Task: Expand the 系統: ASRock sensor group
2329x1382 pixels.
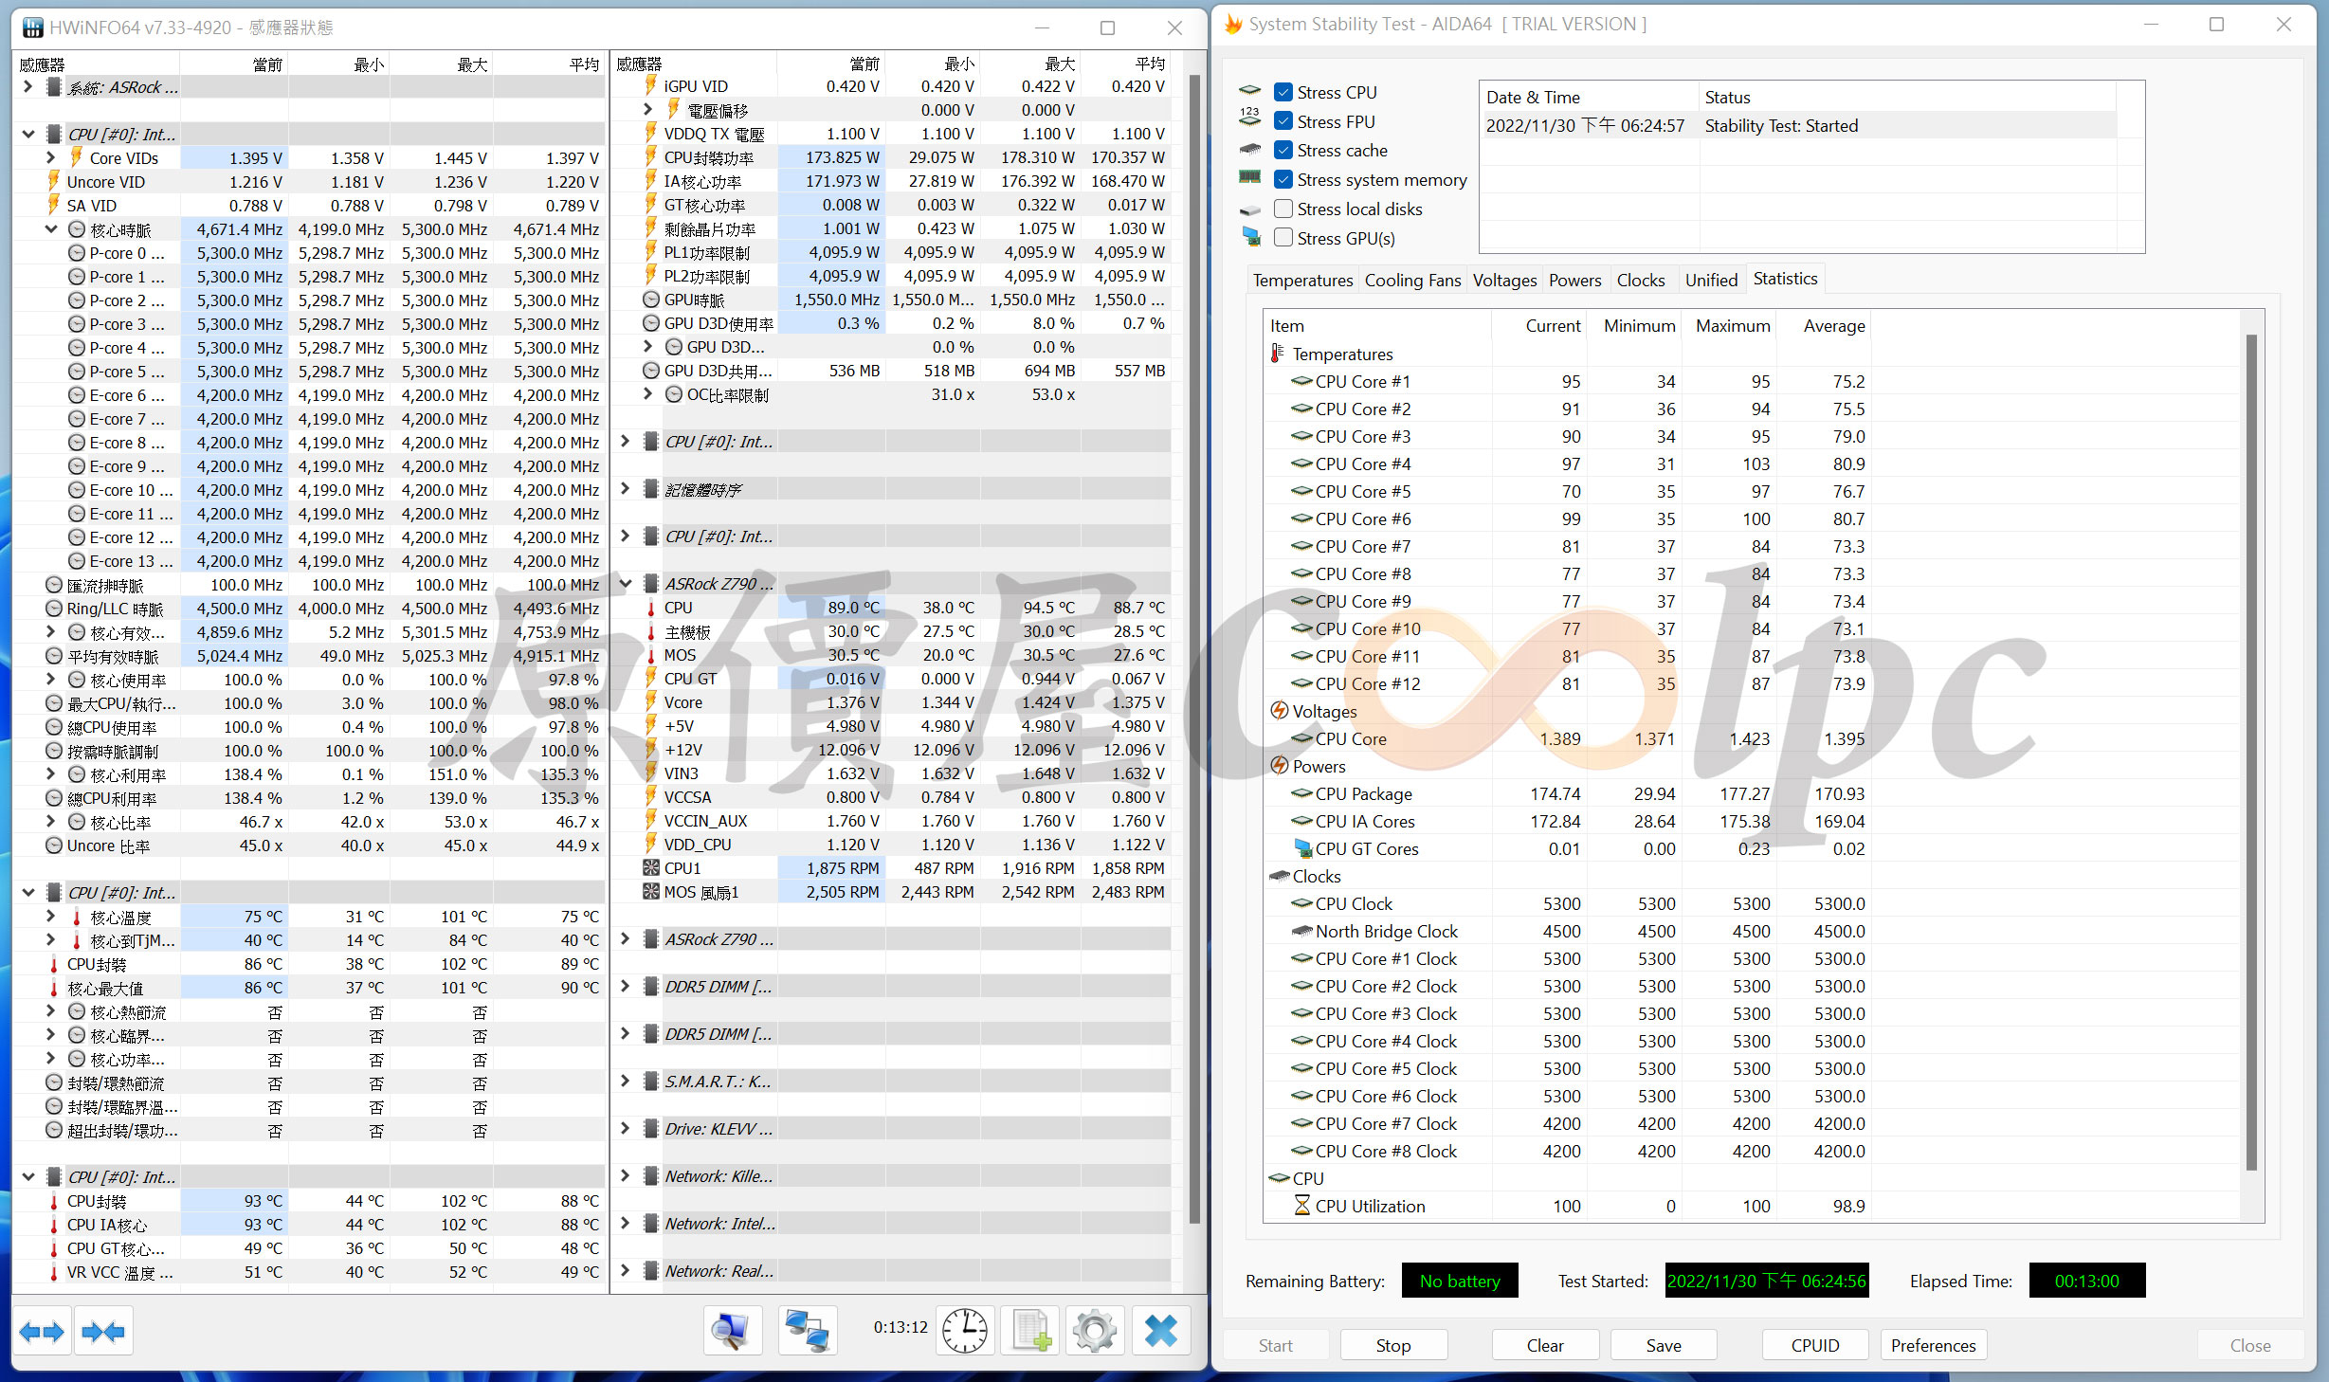Action: coord(28,87)
